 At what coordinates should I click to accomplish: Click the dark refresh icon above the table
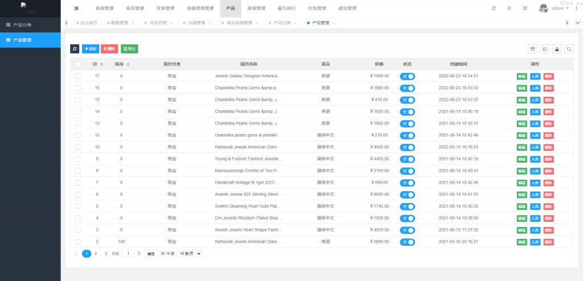pos(75,49)
